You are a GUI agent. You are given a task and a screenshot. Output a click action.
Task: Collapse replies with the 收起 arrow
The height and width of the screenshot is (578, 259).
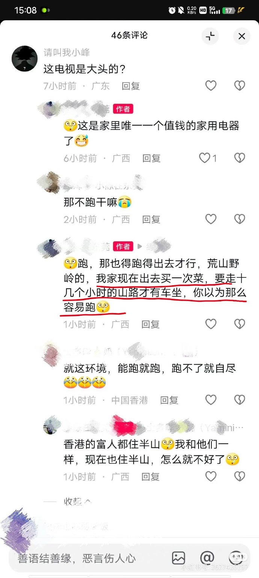coord(77,501)
